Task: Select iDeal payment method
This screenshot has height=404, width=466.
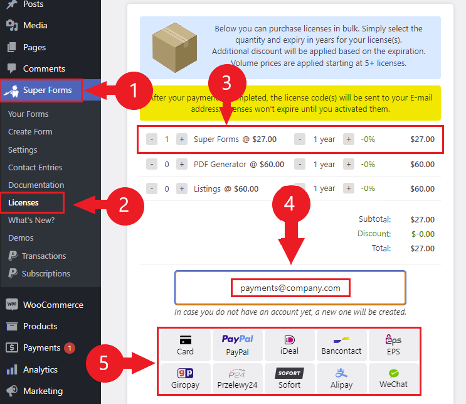Action: point(290,346)
